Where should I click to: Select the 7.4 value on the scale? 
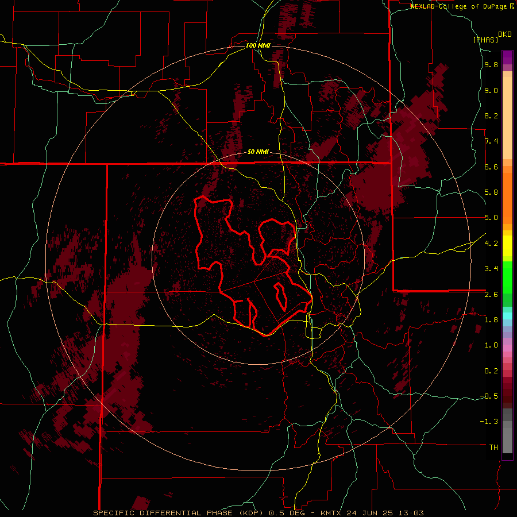(x=491, y=141)
